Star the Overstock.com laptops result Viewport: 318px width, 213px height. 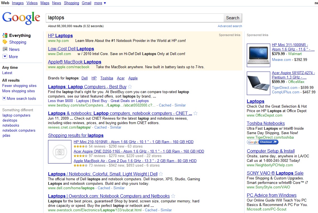point(173,196)
